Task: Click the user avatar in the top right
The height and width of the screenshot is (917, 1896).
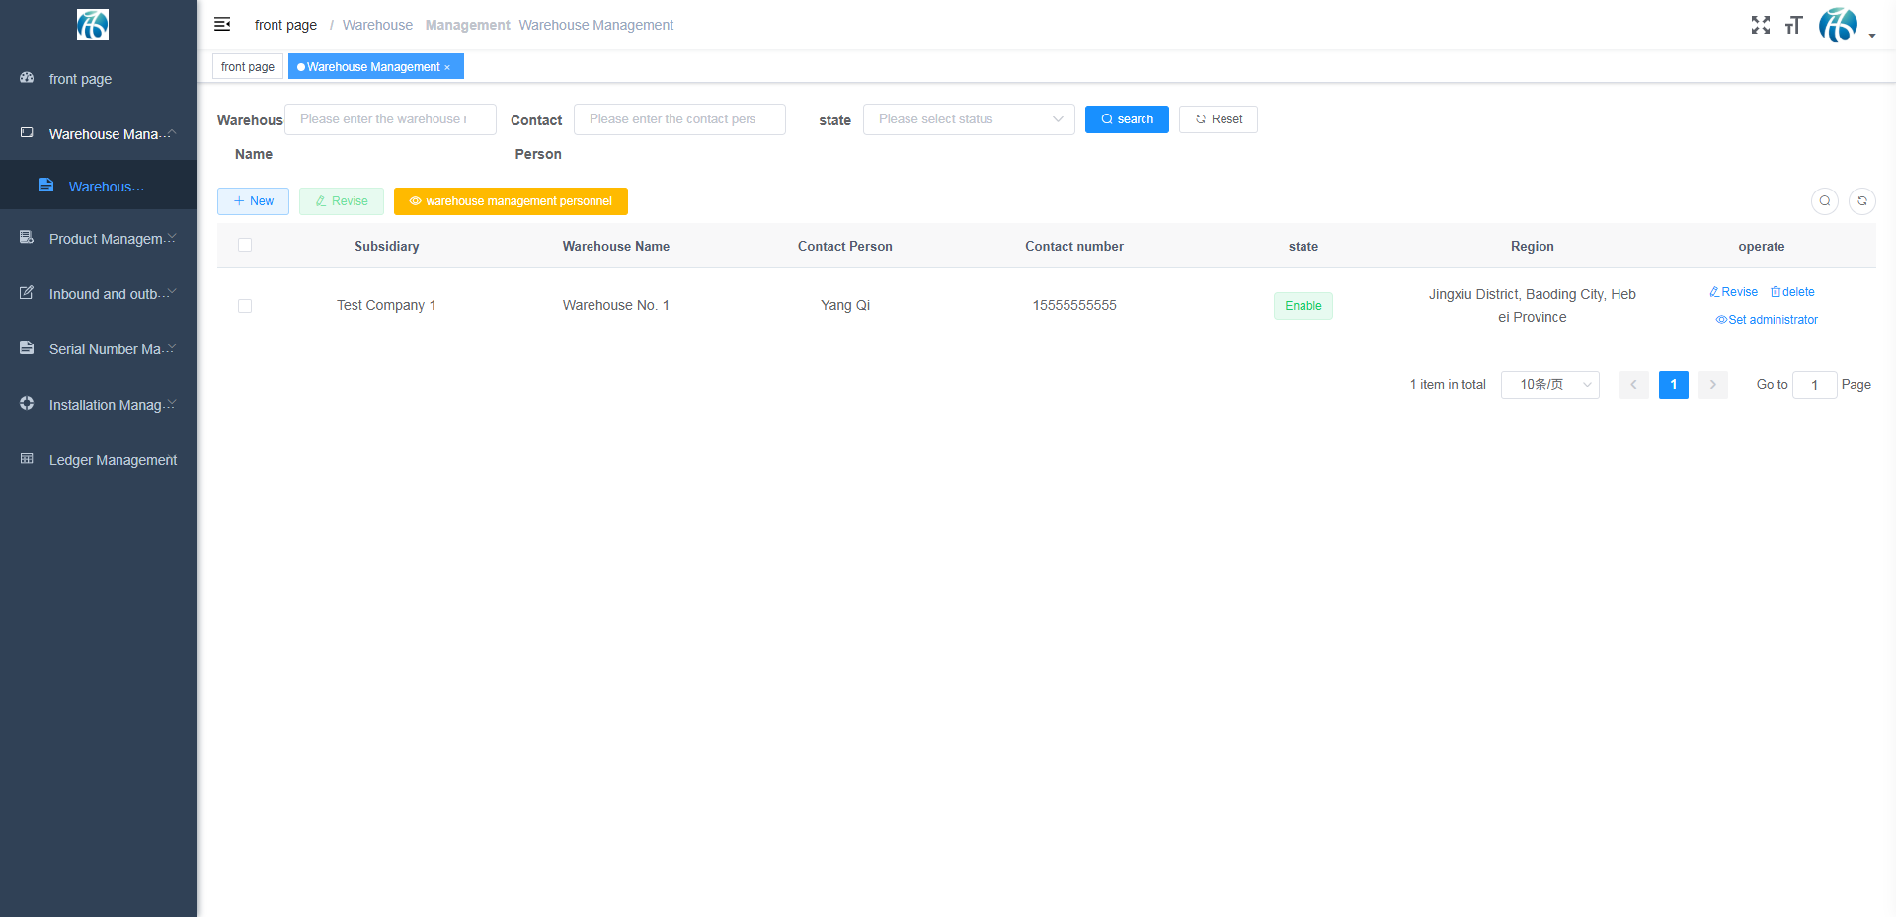Action: tap(1838, 25)
